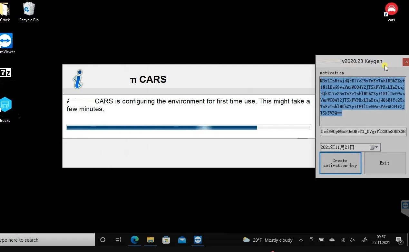Open the cars desktop shortcut
409x252 pixels.
[391, 12]
